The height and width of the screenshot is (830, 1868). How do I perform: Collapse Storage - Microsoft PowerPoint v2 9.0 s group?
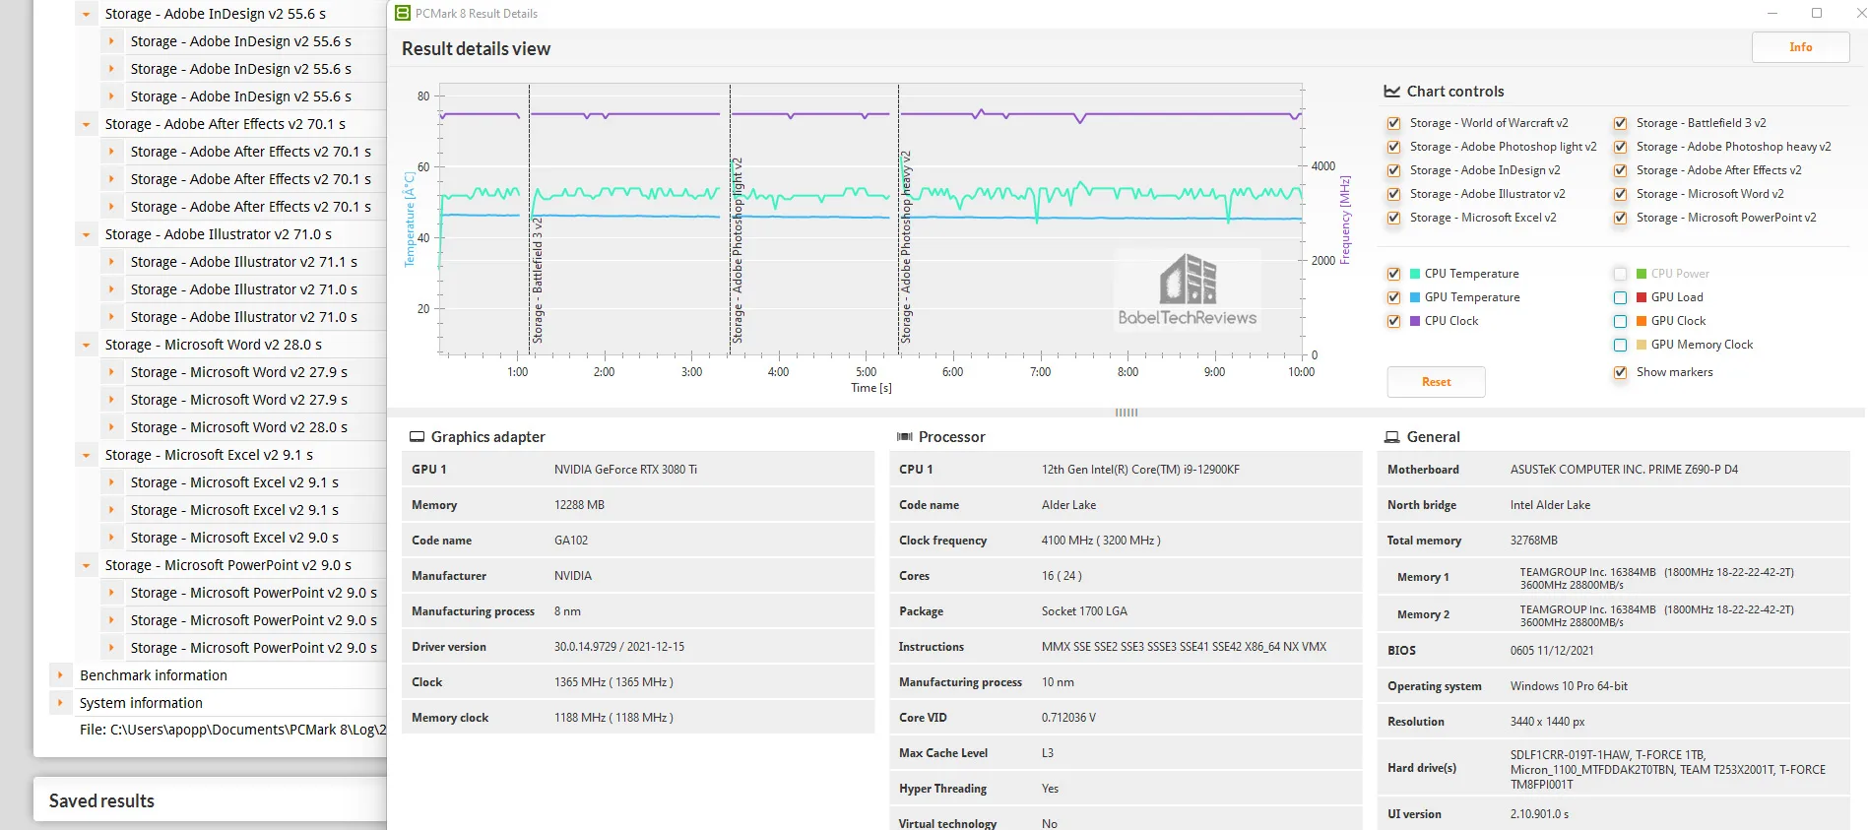86,565
